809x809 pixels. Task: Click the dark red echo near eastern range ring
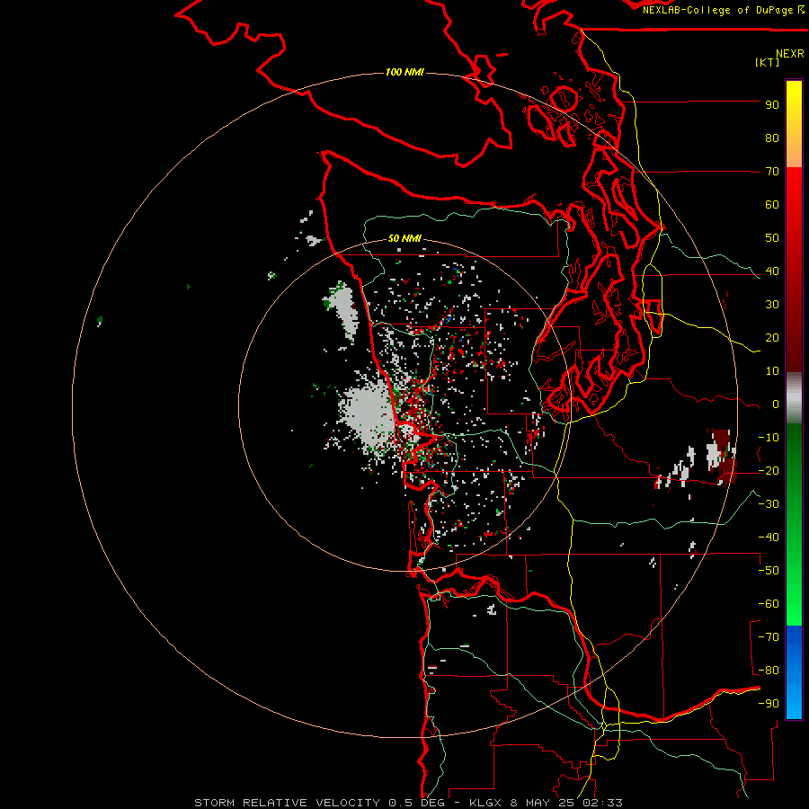(x=724, y=457)
